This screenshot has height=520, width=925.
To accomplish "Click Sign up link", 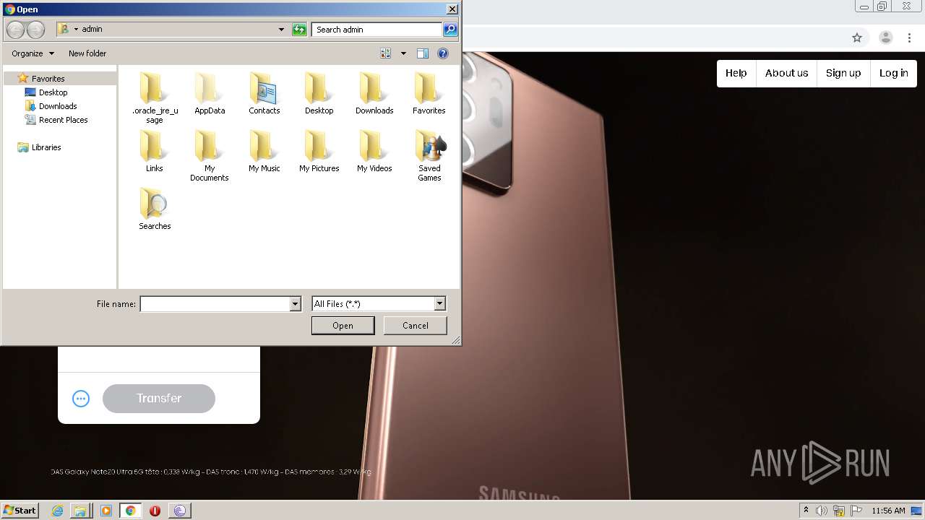I will click(843, 73).
